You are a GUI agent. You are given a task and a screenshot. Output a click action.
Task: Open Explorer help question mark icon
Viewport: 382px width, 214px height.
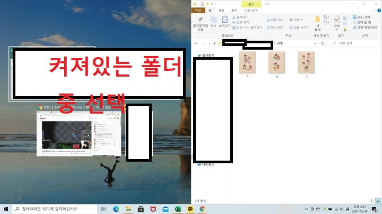point(379,11)
